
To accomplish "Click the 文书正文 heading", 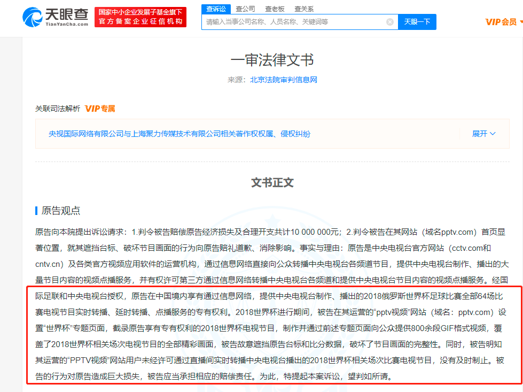I will click(272, 183).
